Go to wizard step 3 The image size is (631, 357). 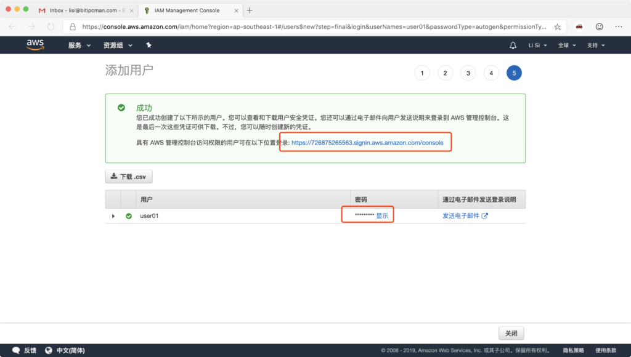pos(468,73)
